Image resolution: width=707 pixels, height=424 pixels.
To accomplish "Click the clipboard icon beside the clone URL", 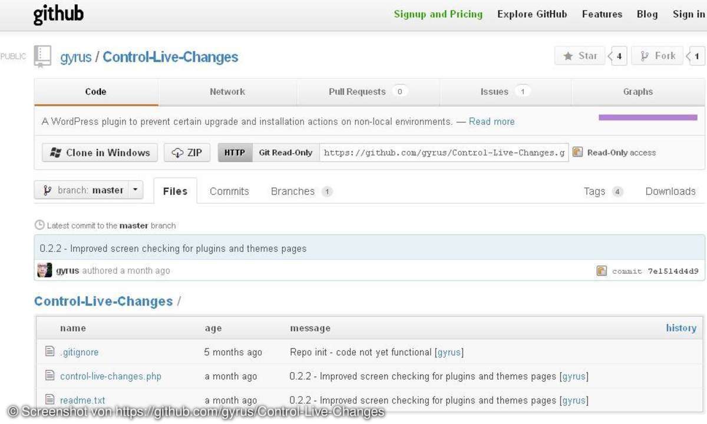I will point(577,152).
